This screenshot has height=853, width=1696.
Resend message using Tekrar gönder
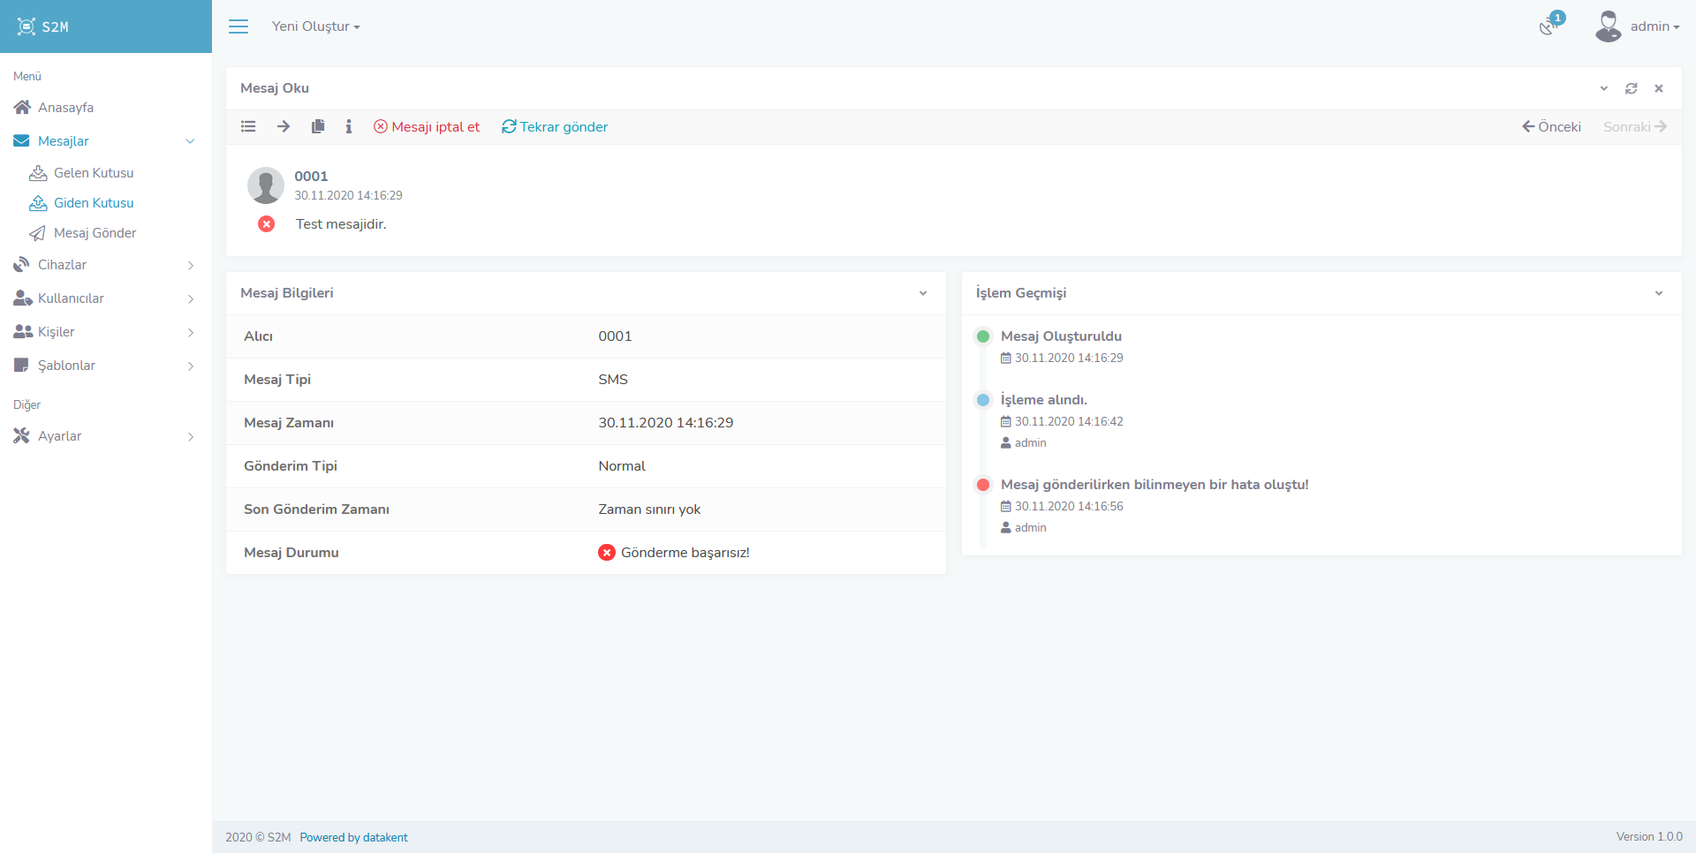coord(555,127)
